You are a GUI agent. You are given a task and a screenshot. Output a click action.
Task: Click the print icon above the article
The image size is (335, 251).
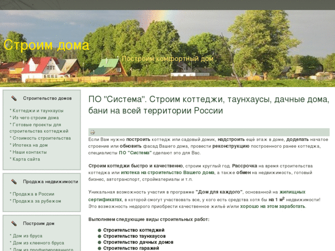[92, 132]
